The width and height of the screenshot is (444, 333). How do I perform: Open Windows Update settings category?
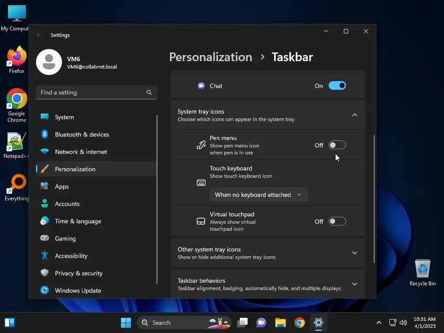(96, 290)
